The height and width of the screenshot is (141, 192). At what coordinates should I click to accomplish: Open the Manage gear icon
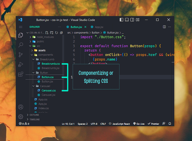tap(21, 117)
